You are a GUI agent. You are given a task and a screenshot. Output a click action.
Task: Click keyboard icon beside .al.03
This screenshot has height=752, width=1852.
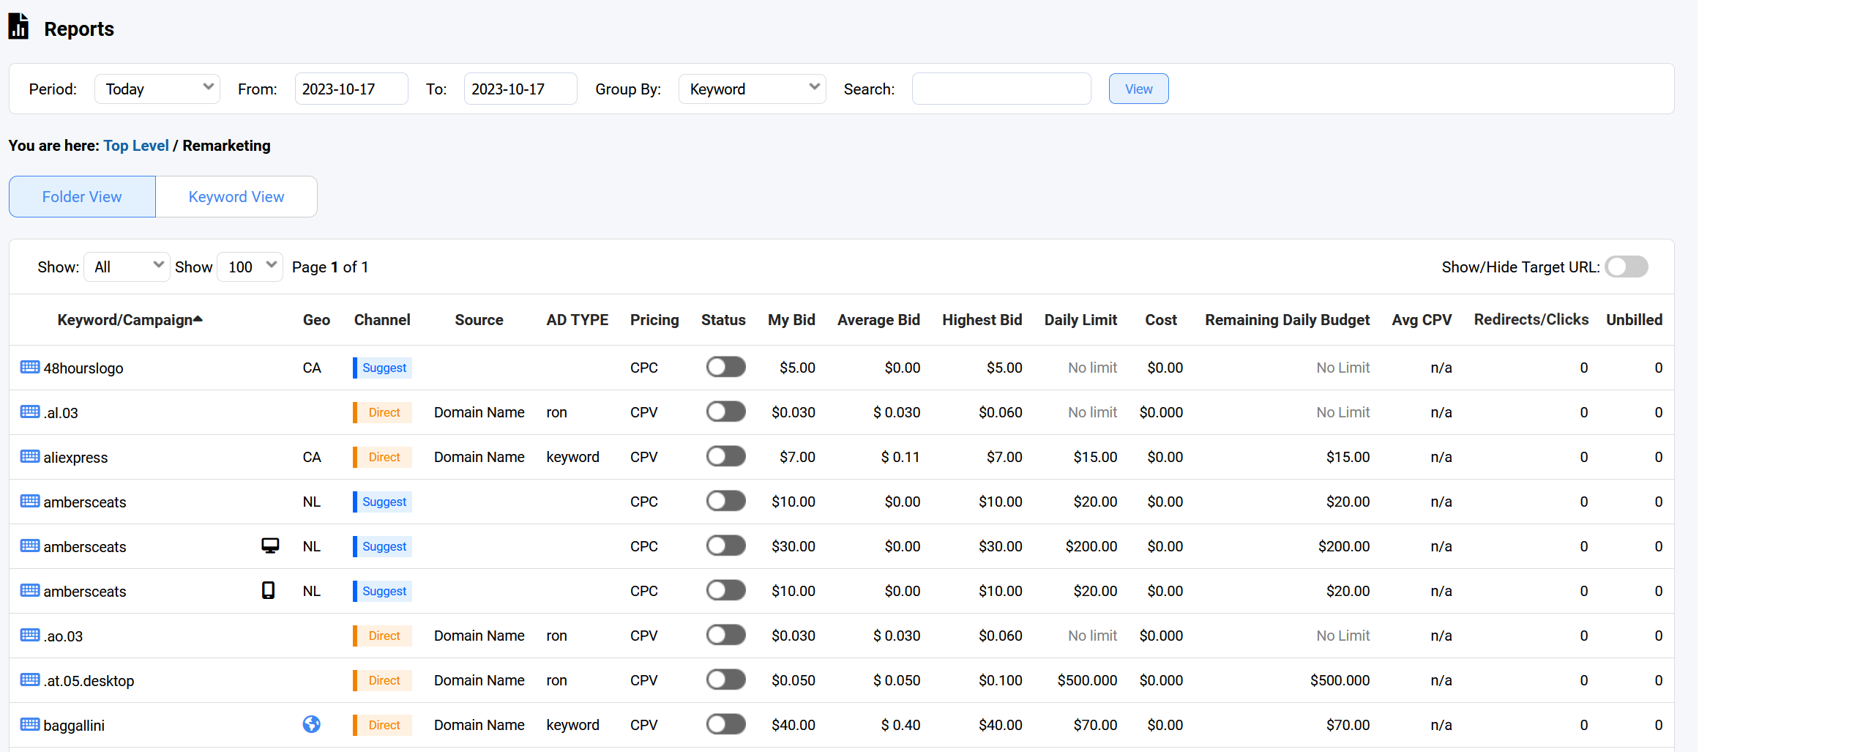(x=30, y=412)
